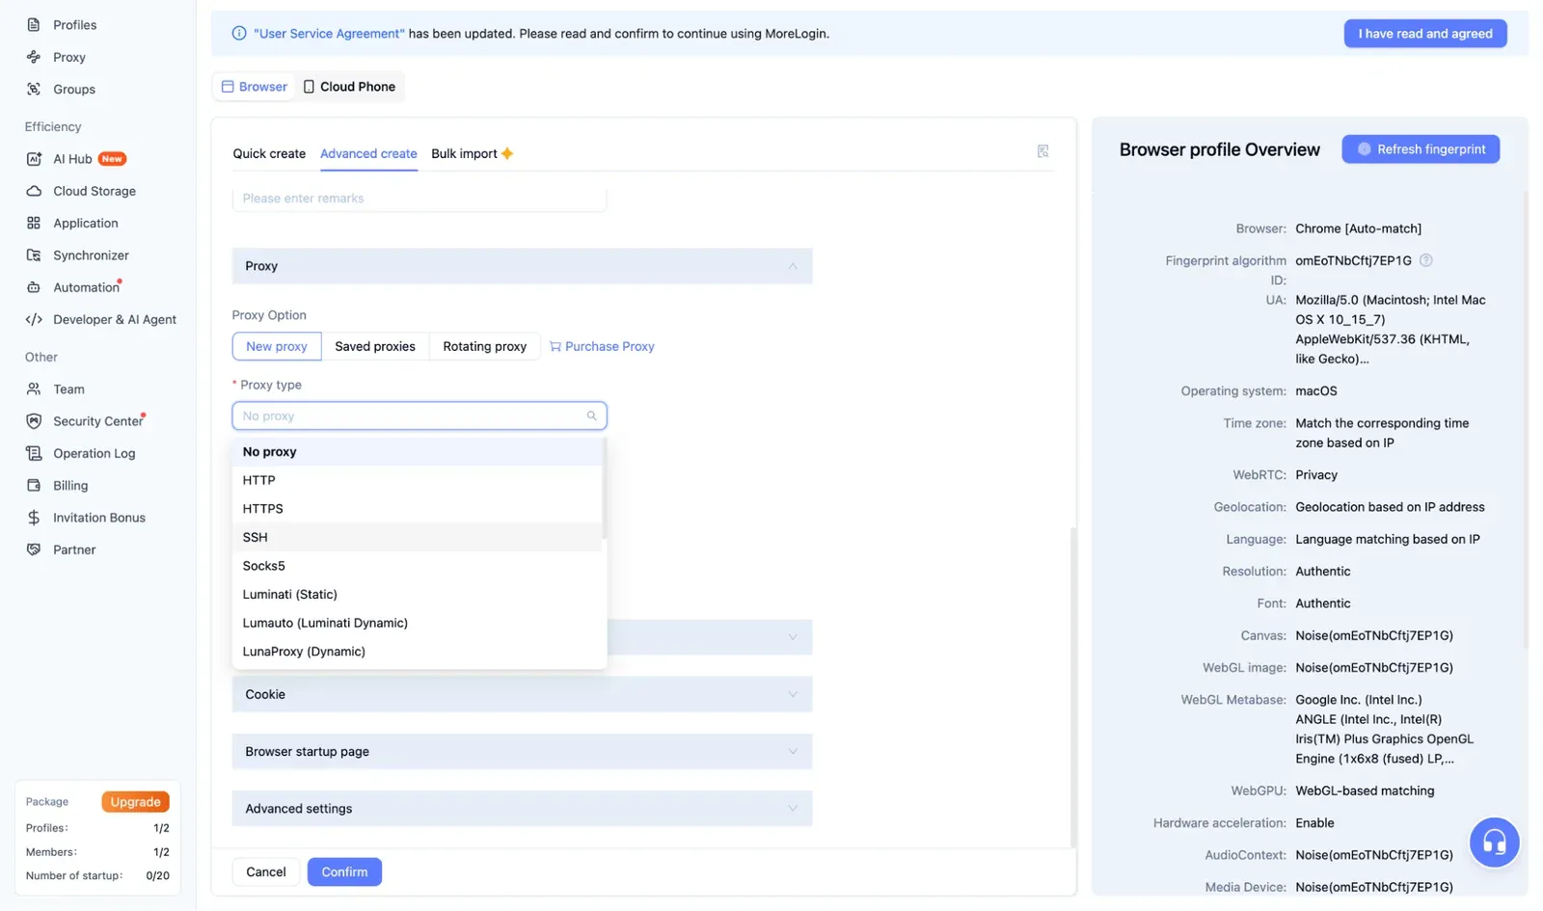Click the Cancel button
This screenshot has height=911, width=1543.
pos(265,871)
